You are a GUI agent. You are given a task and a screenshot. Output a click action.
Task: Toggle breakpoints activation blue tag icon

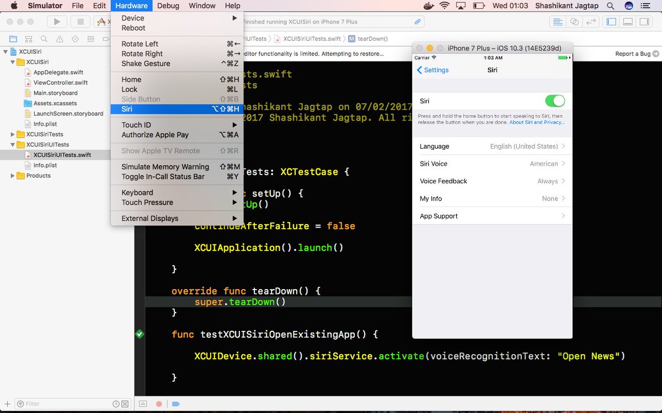tap(176, 404)
